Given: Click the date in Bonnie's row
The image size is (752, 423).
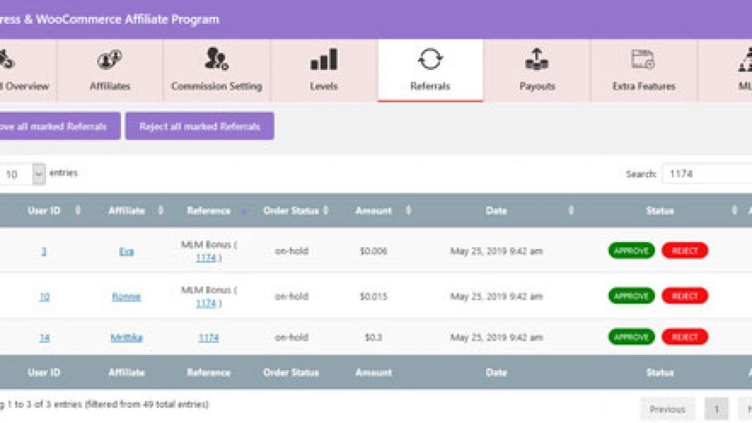Looking at the screenshot, I should pos(496,297).
